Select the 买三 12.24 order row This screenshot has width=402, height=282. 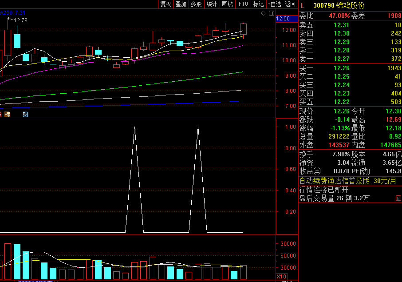click(350, 85)
